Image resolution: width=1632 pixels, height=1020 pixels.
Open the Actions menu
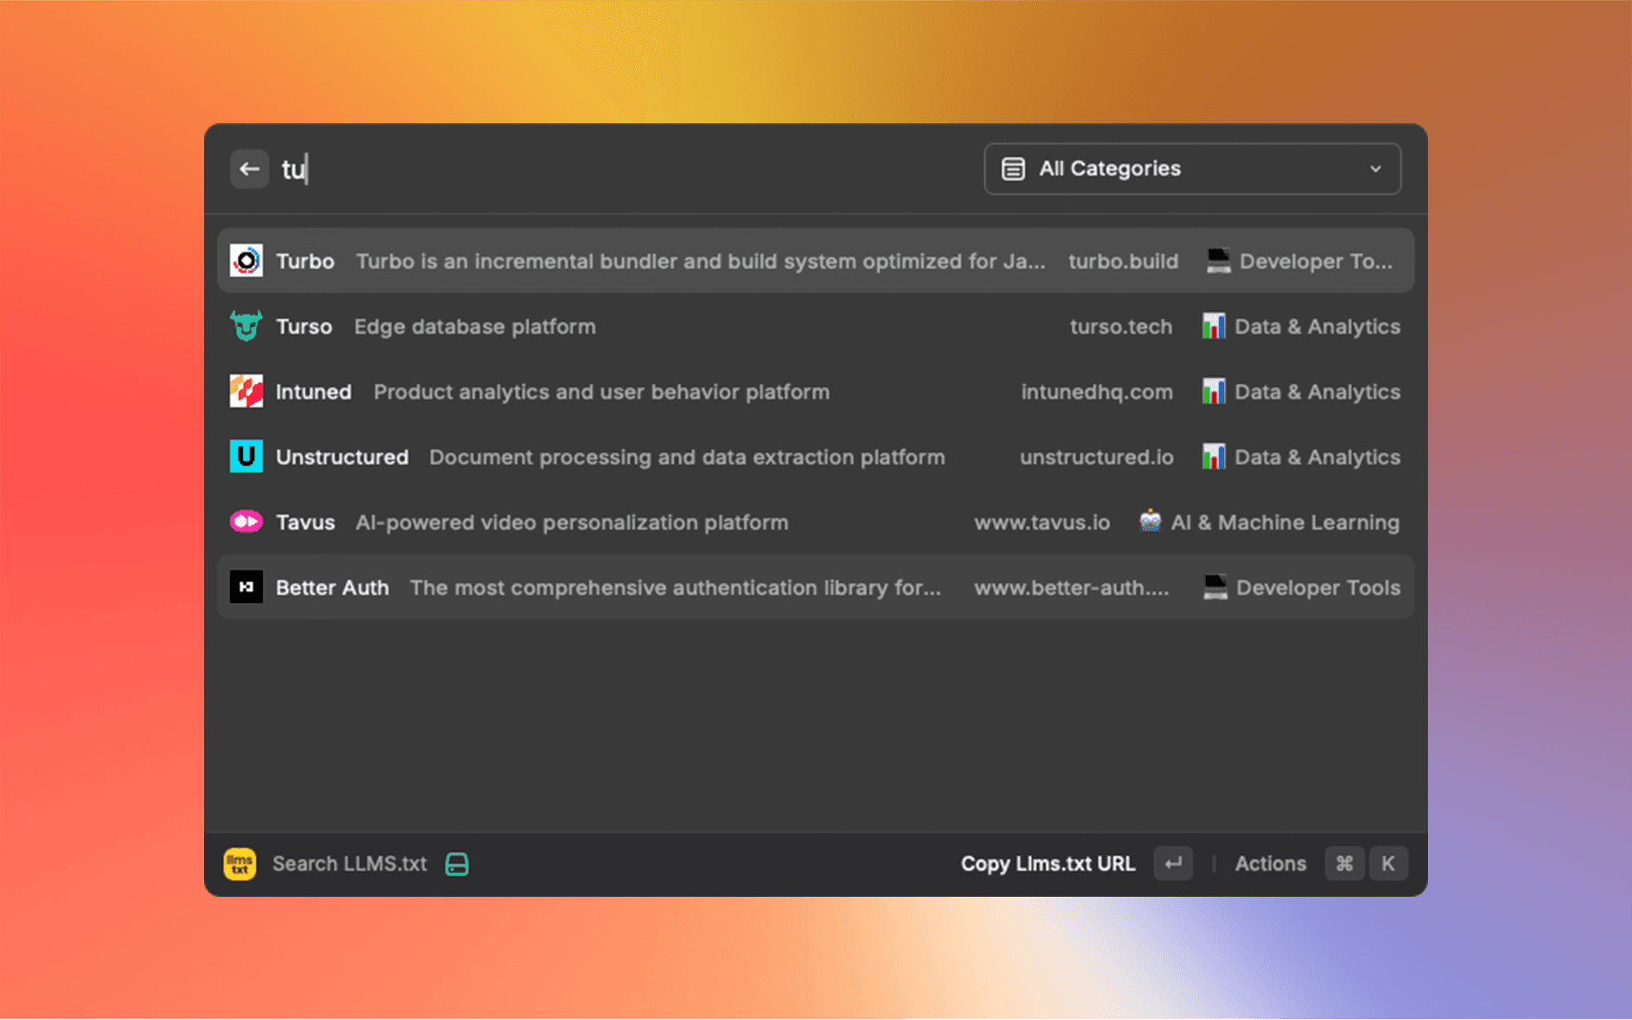click(x=1270, y=863)
